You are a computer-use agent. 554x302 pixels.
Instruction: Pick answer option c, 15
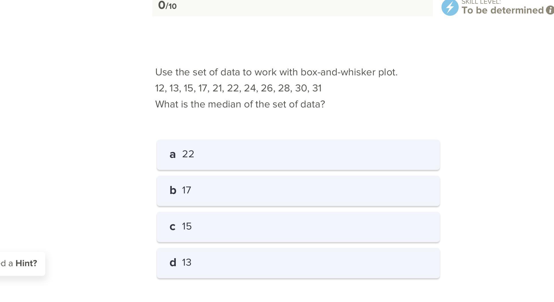pyautogui.click(x=298, y=227)
